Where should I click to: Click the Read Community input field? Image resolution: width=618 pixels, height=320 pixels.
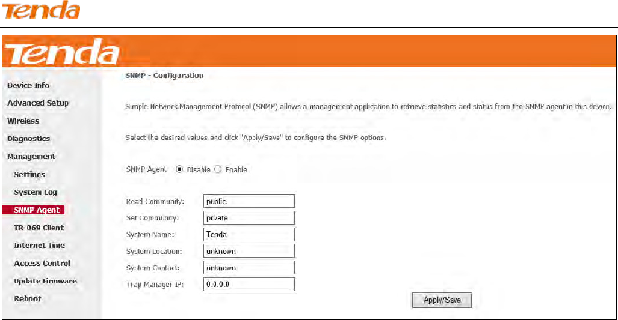point(249,201)
